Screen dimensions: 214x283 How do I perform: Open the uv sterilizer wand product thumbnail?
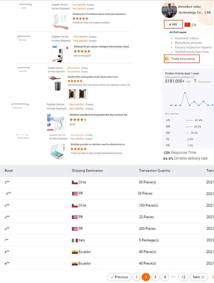(58, 151)
